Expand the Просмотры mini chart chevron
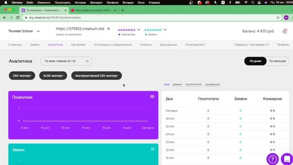This screenshot has height=165, width=293. 139,29
